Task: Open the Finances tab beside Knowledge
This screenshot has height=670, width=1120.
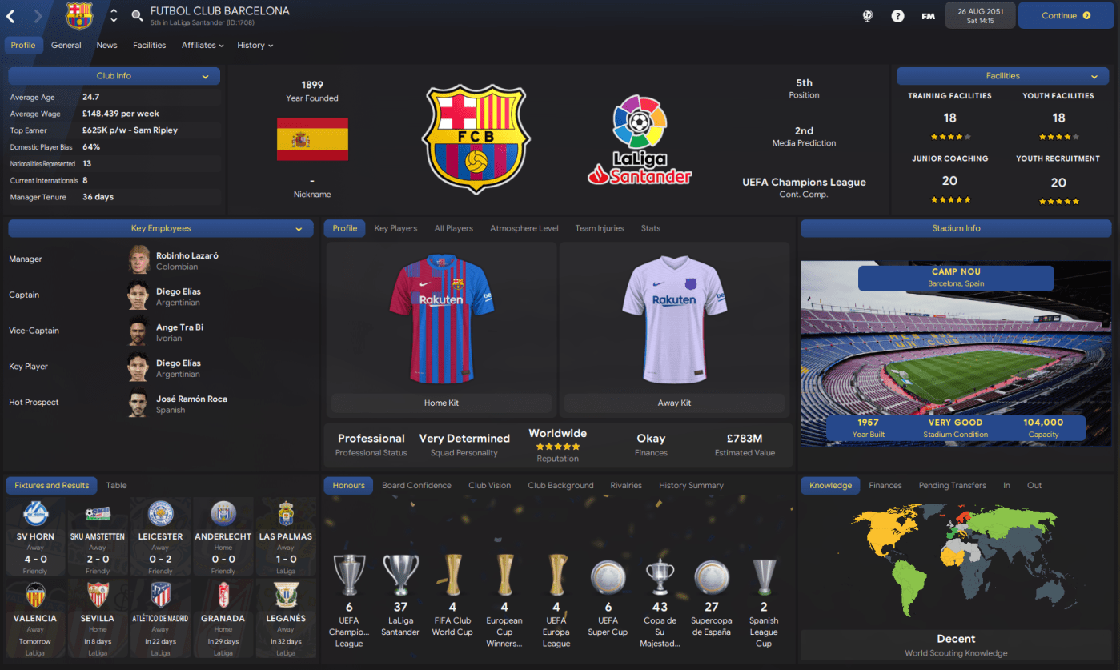Action: pos(885,485)
